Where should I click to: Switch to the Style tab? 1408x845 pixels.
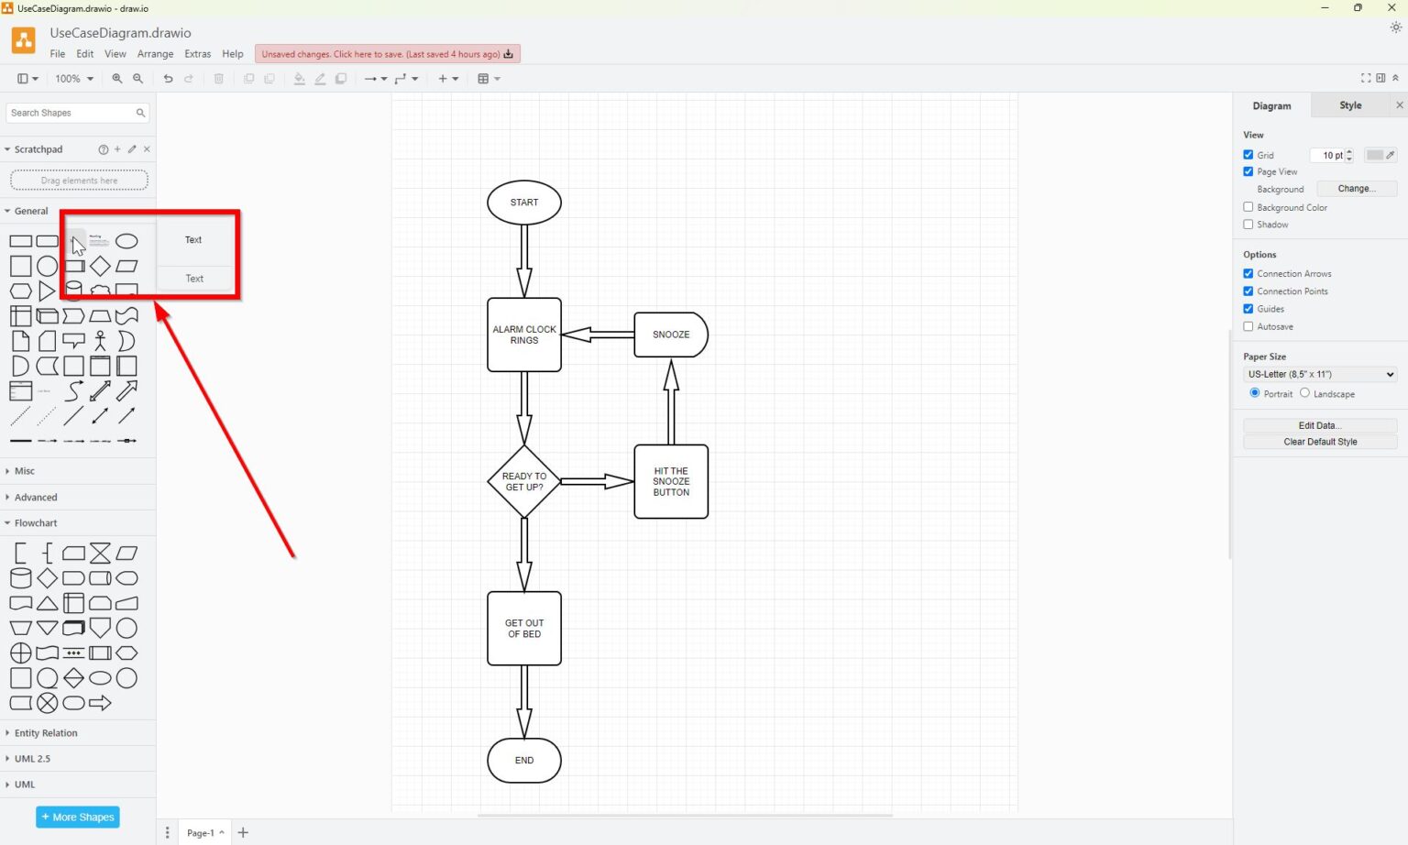(1349, 105)
